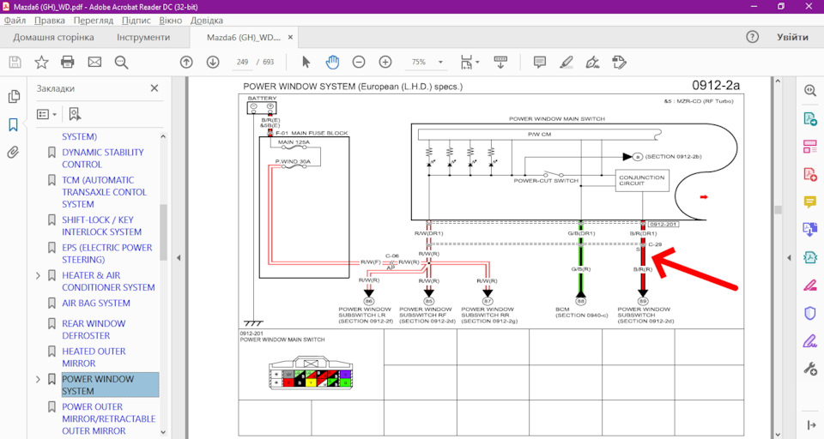Open HEATED OUTER MIRROR bookmark

tap(94, 357)
